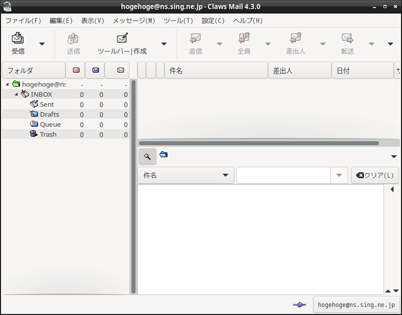Open the 設定(C) menu
Viewport: 402px width, 315px height.
pos(213,21)
